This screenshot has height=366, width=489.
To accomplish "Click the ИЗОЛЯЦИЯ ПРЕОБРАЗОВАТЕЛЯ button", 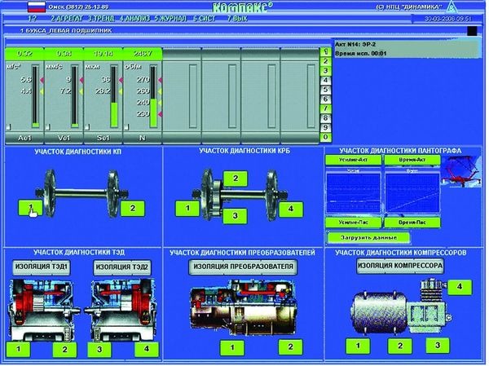I will coord(241,267).
